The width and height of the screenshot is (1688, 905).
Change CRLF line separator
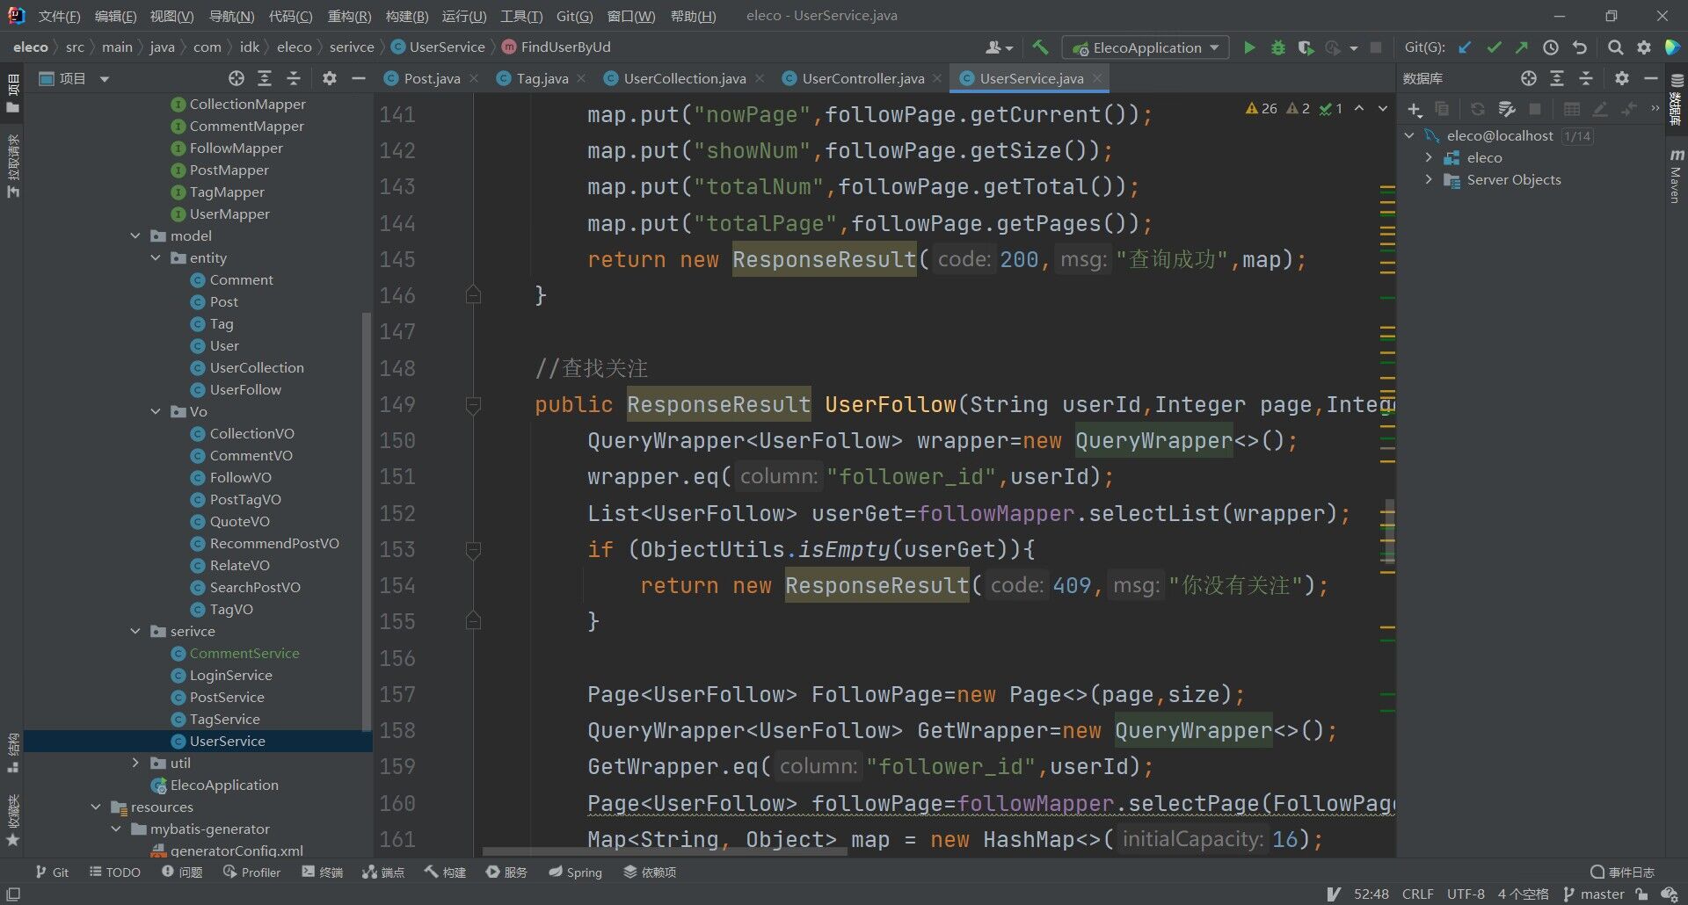pyautogui.click(x=1417, y=894)
